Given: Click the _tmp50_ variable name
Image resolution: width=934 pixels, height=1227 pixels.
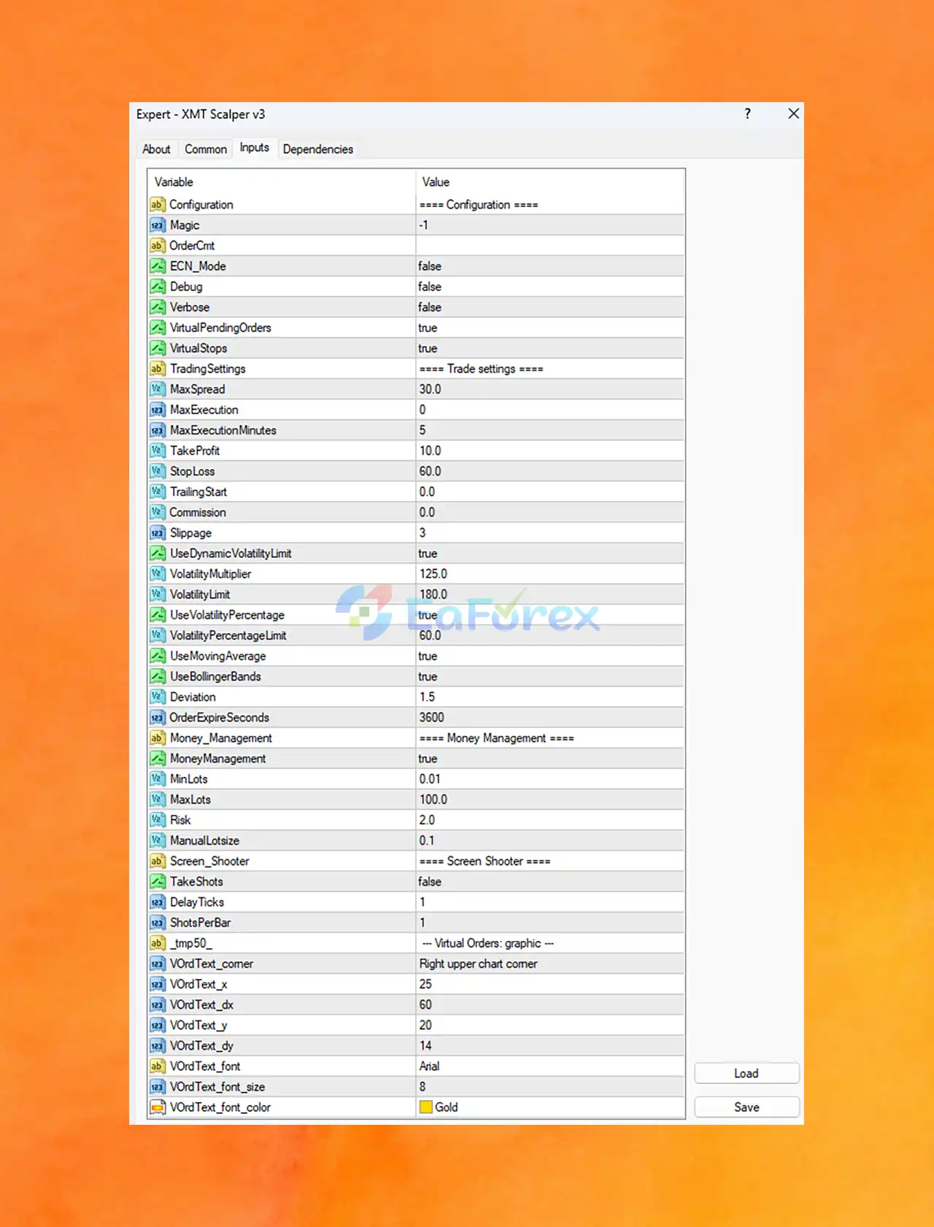Looking at the screenshot, I should click(x=191, y=943).
